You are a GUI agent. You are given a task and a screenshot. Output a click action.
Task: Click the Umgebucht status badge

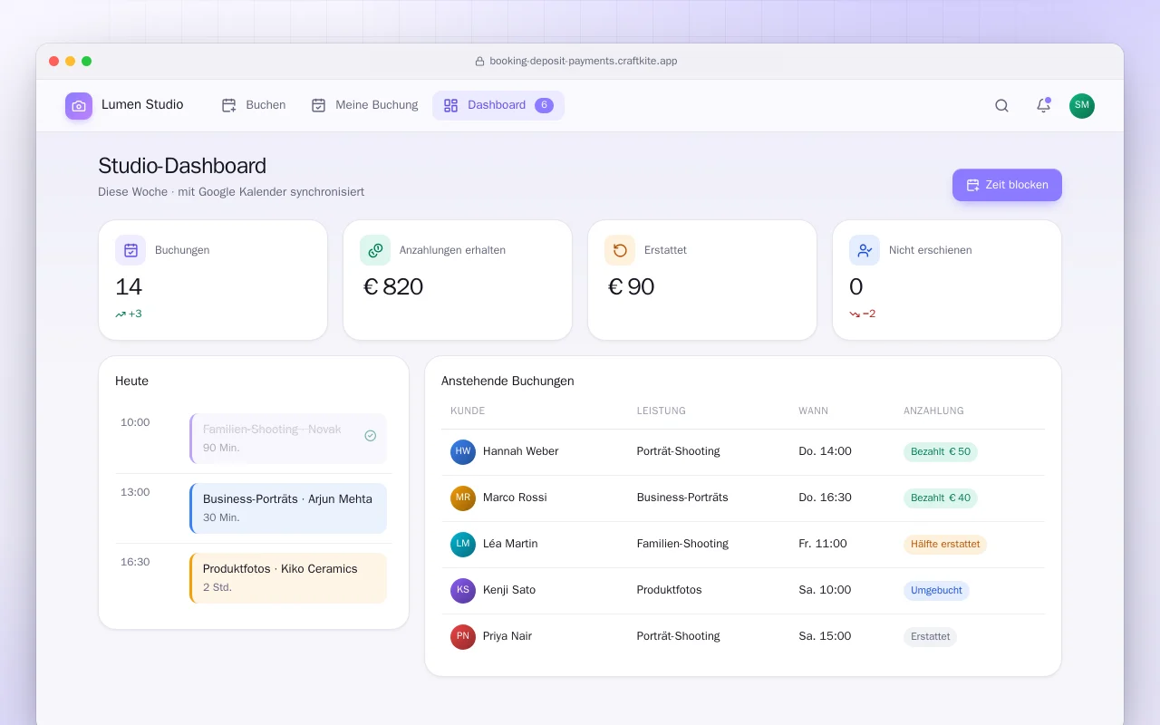936,590
